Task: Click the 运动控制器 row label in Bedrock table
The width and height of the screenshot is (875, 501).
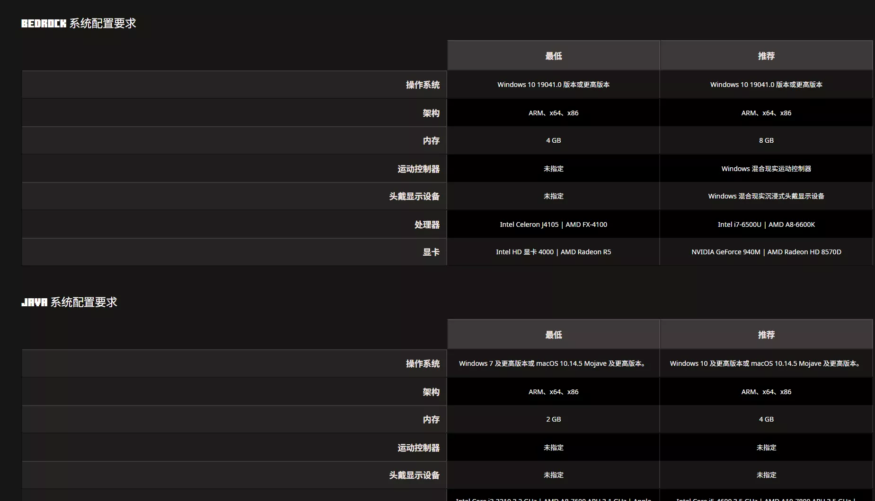Action: click(418, 168)
